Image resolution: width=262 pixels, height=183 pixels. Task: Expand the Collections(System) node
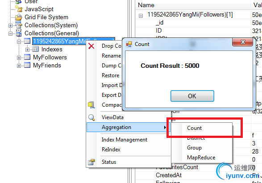click(x=10, y=25)
